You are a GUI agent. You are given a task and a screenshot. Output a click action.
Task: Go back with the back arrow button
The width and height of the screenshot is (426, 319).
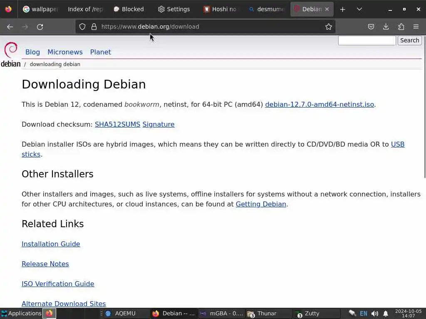click(10, 27)
